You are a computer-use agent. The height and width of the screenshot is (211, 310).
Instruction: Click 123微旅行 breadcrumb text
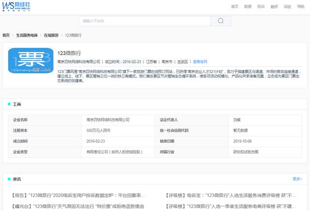pos(73,35)
